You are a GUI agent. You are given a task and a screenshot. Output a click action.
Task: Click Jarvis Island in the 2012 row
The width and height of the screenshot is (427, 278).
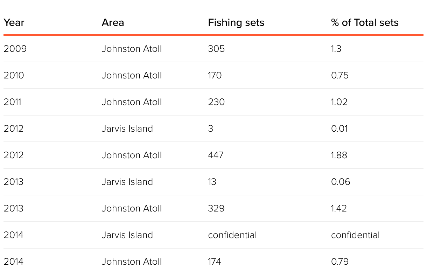click(x=127, y=128)
